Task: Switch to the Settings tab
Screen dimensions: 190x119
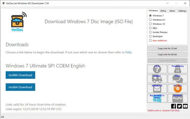Action: point(182,11)
